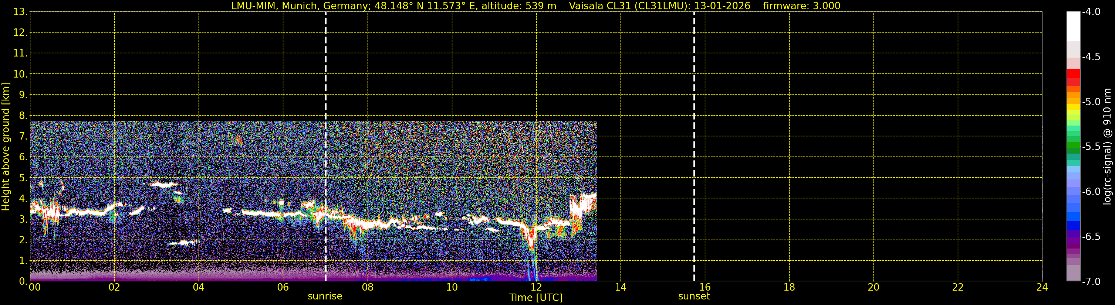Select the "0." height axis tick label
This screenshot has height=305, width=1115.
(x=23, y=282)
